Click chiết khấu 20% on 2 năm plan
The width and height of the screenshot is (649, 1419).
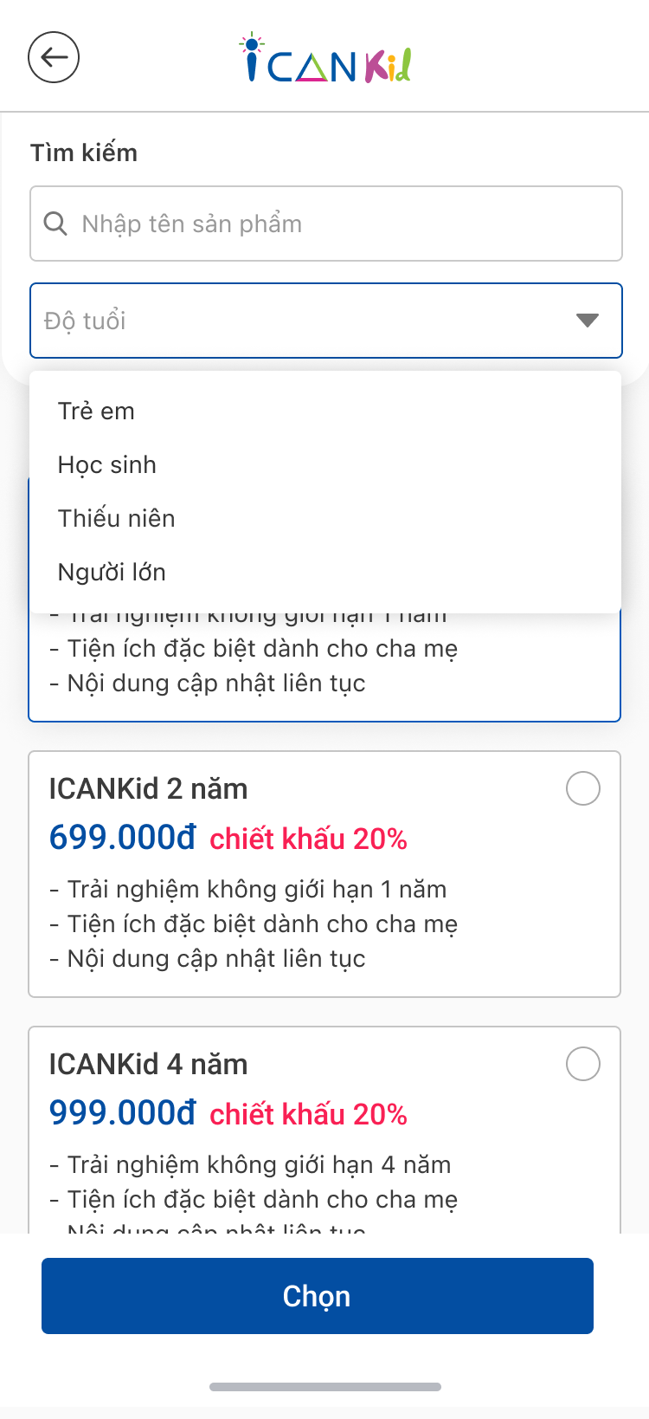pos(309,839)
